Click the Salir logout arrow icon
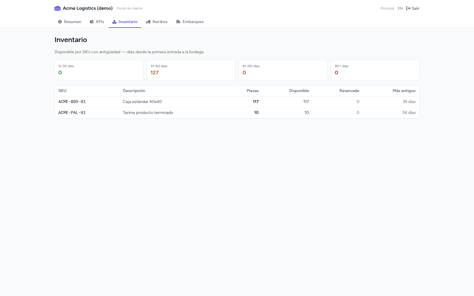Image resolution: width=474 pixels, height=296 pixels. (408, 8)
